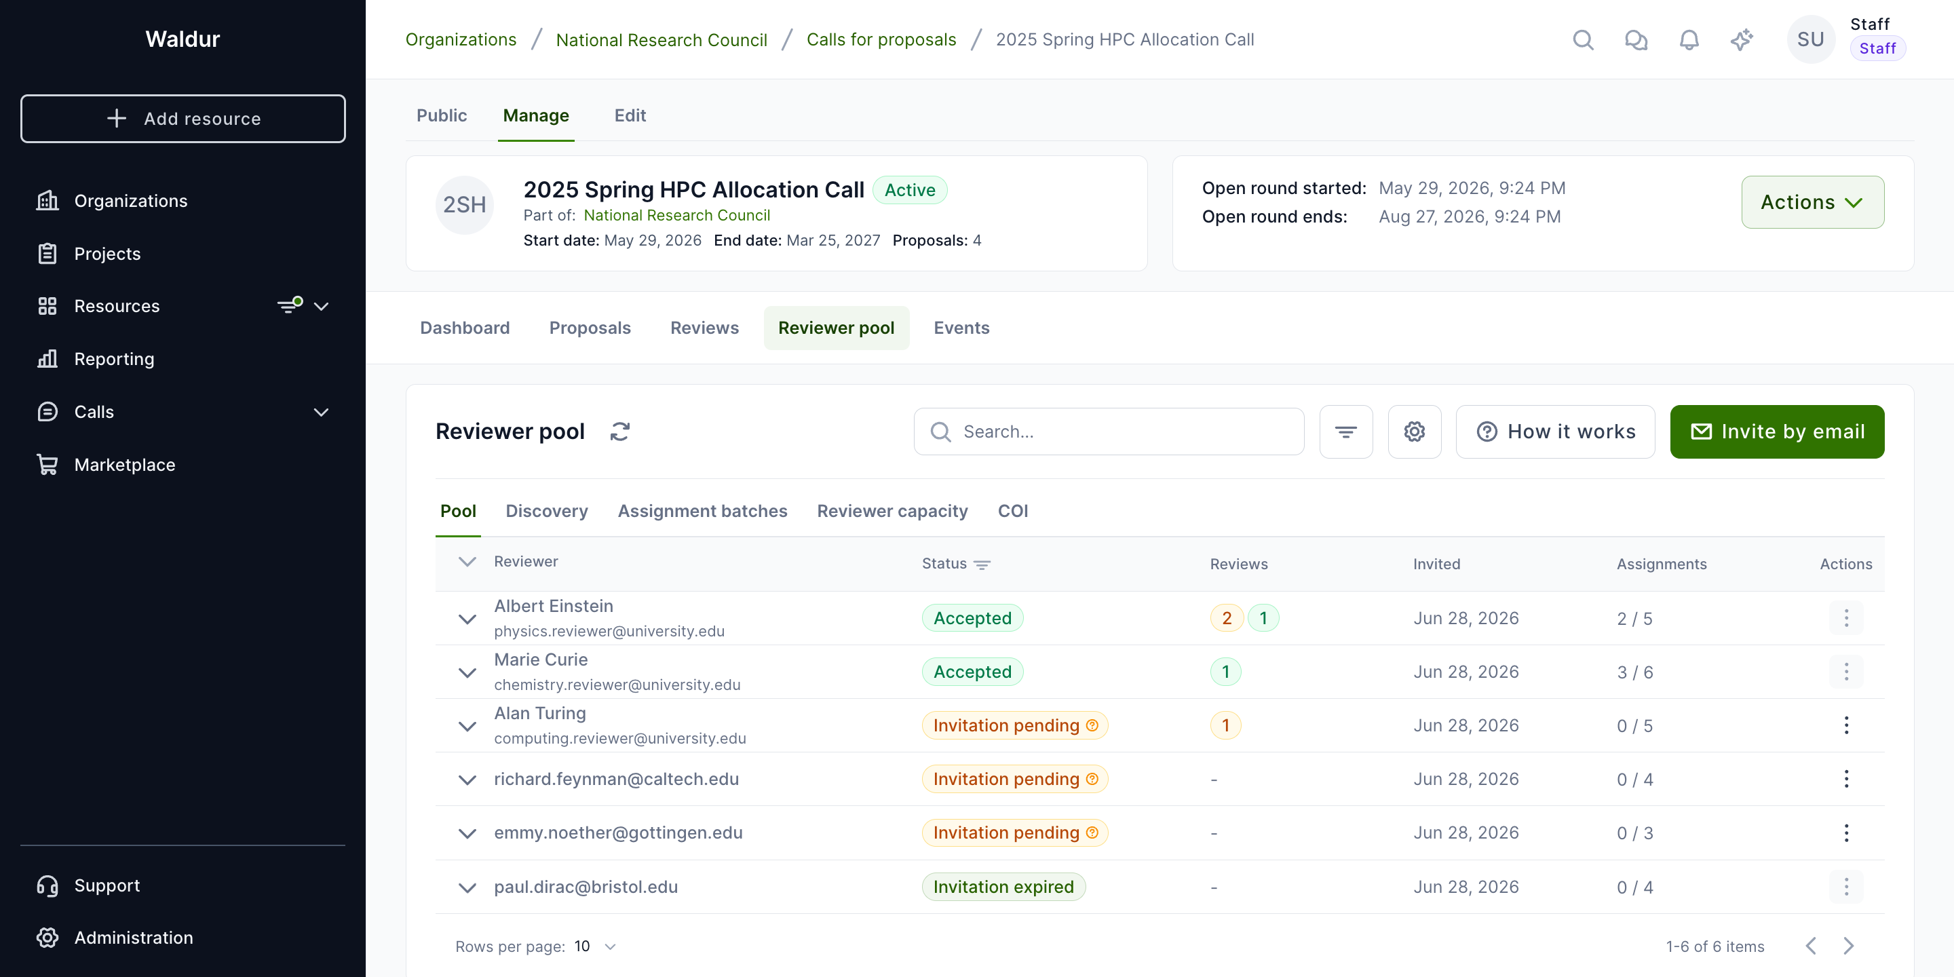Open actions menu for paul.dirac@bristol.edu

point(1845,887)
